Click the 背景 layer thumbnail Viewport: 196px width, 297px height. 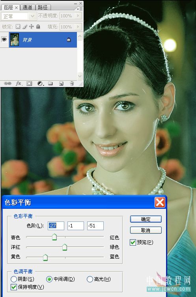coord(15,40)
